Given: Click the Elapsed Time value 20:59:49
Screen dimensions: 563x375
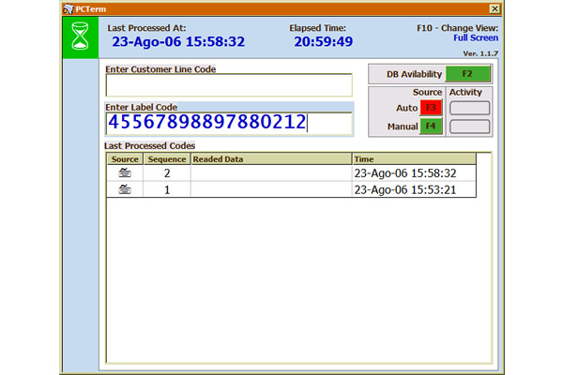Looking at the screenshot, I should (x=323, y=42).
